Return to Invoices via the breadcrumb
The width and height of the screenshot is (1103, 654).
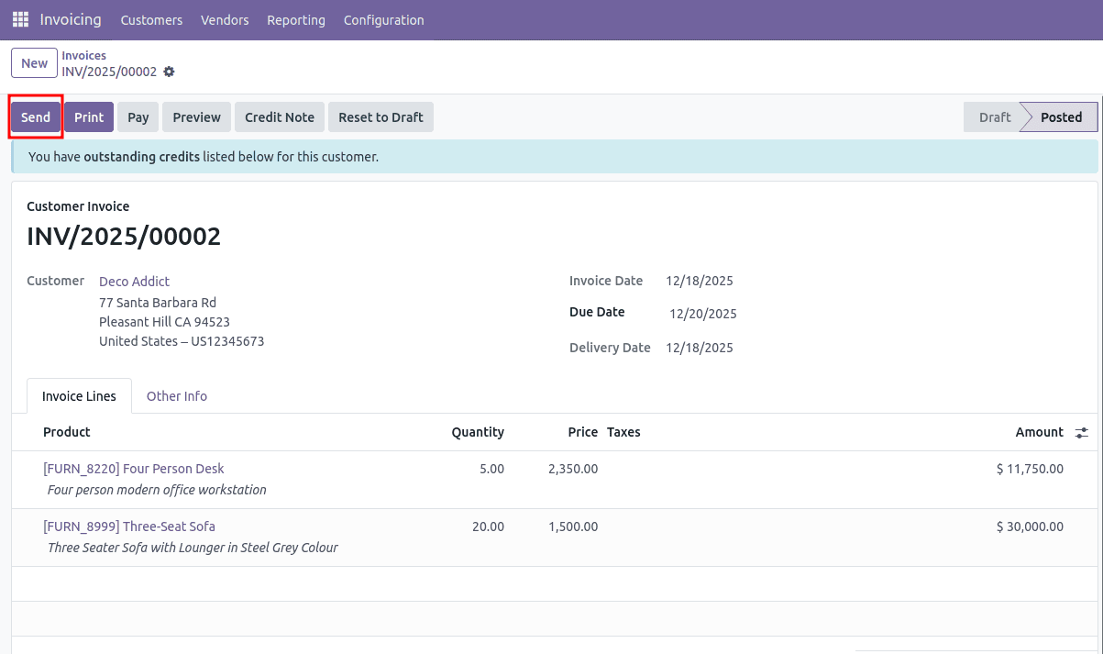(83, 55)
